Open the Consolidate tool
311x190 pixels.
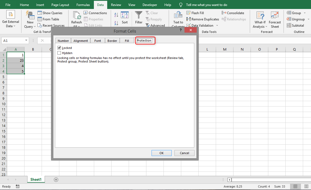click(224, 13)
